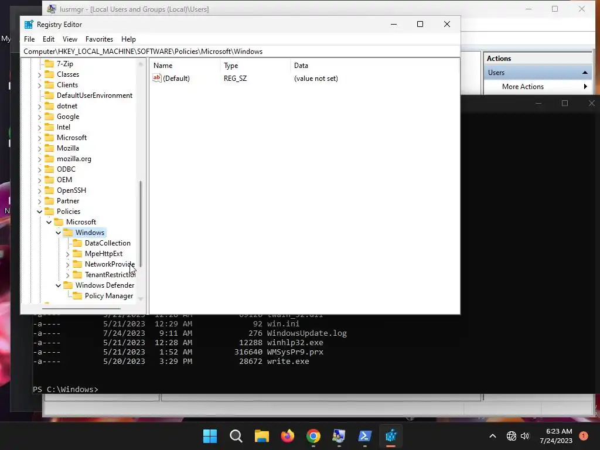Collapse the selected Windows key

pos(58,233)
